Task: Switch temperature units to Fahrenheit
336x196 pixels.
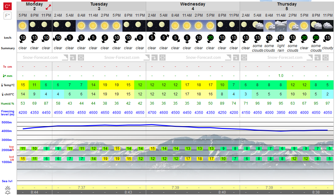Action: pos(7,16)
